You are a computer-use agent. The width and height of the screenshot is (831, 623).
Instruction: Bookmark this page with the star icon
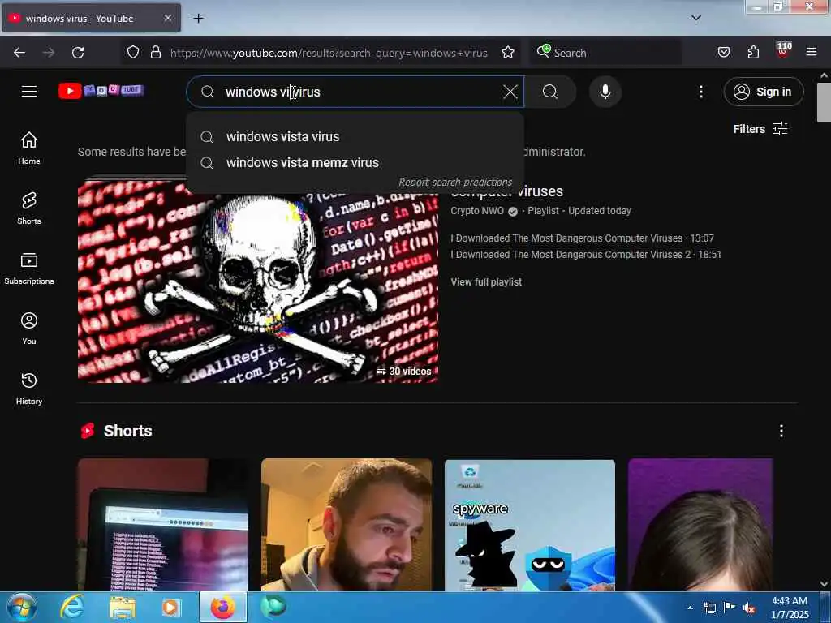(508, 53)
